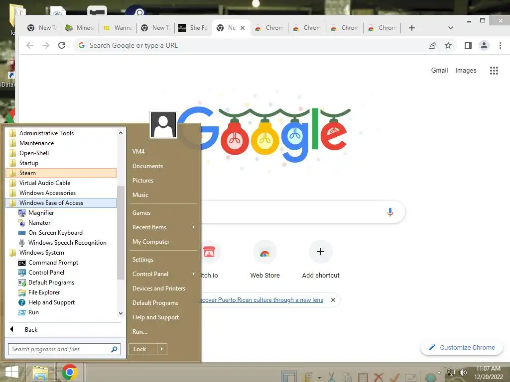The height and width of the screenshot is (382, 510).
Task: Open the Recent Items submenu
Action: pos(163,227)
